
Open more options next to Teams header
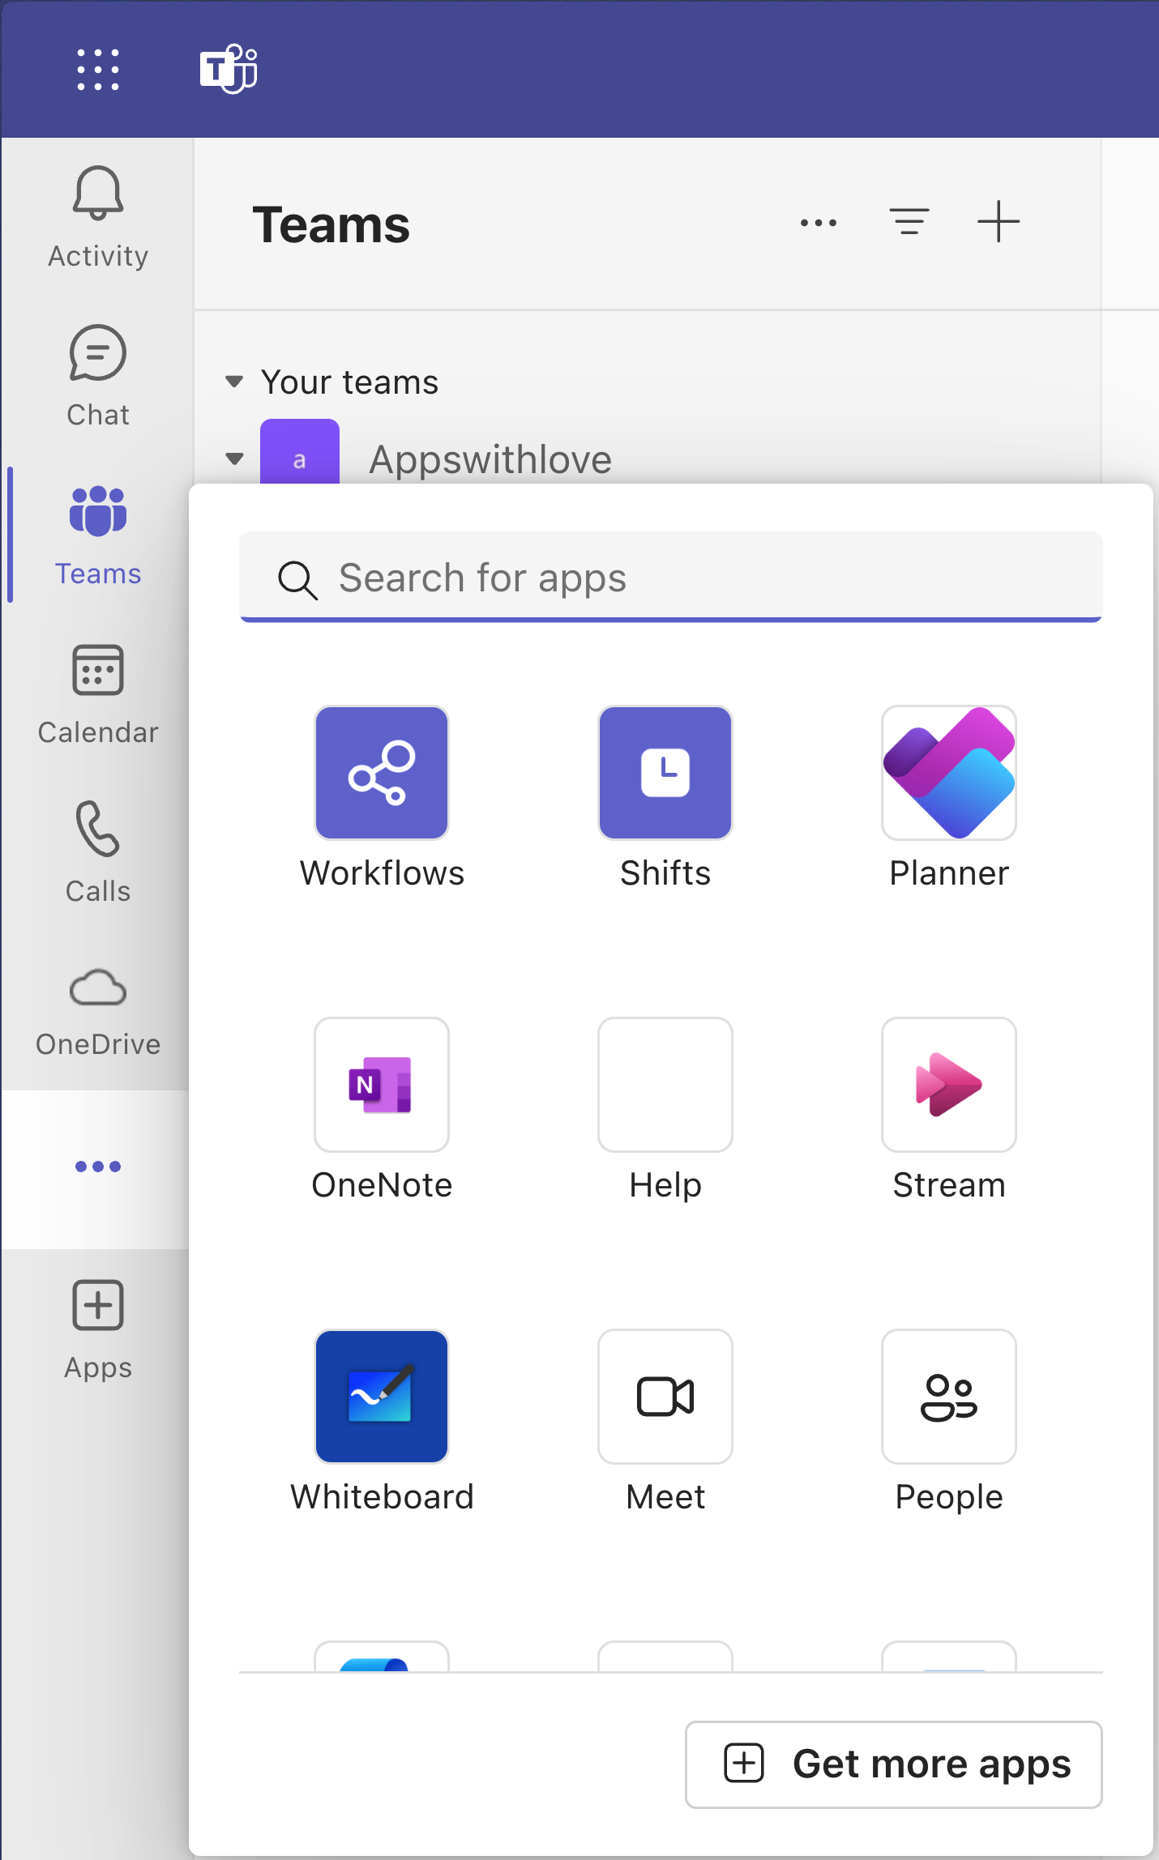[x=818, y=222]
